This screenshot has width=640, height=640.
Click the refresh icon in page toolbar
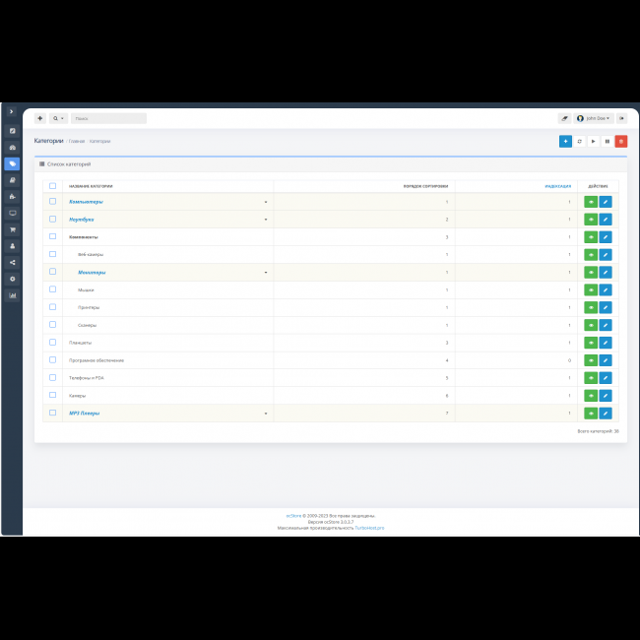(579, 141)
